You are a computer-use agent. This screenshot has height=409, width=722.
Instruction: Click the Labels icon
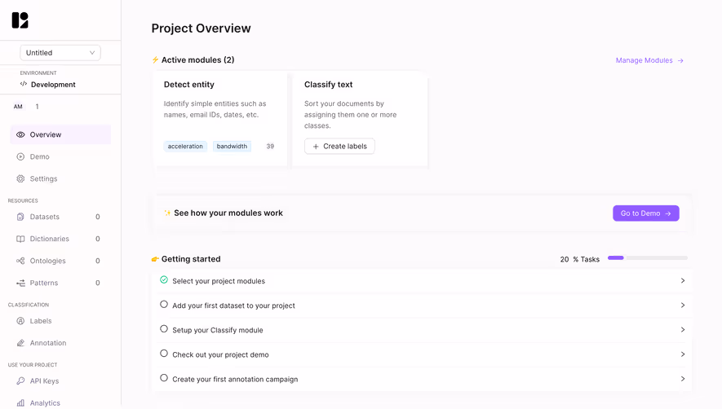pos(20,321)
